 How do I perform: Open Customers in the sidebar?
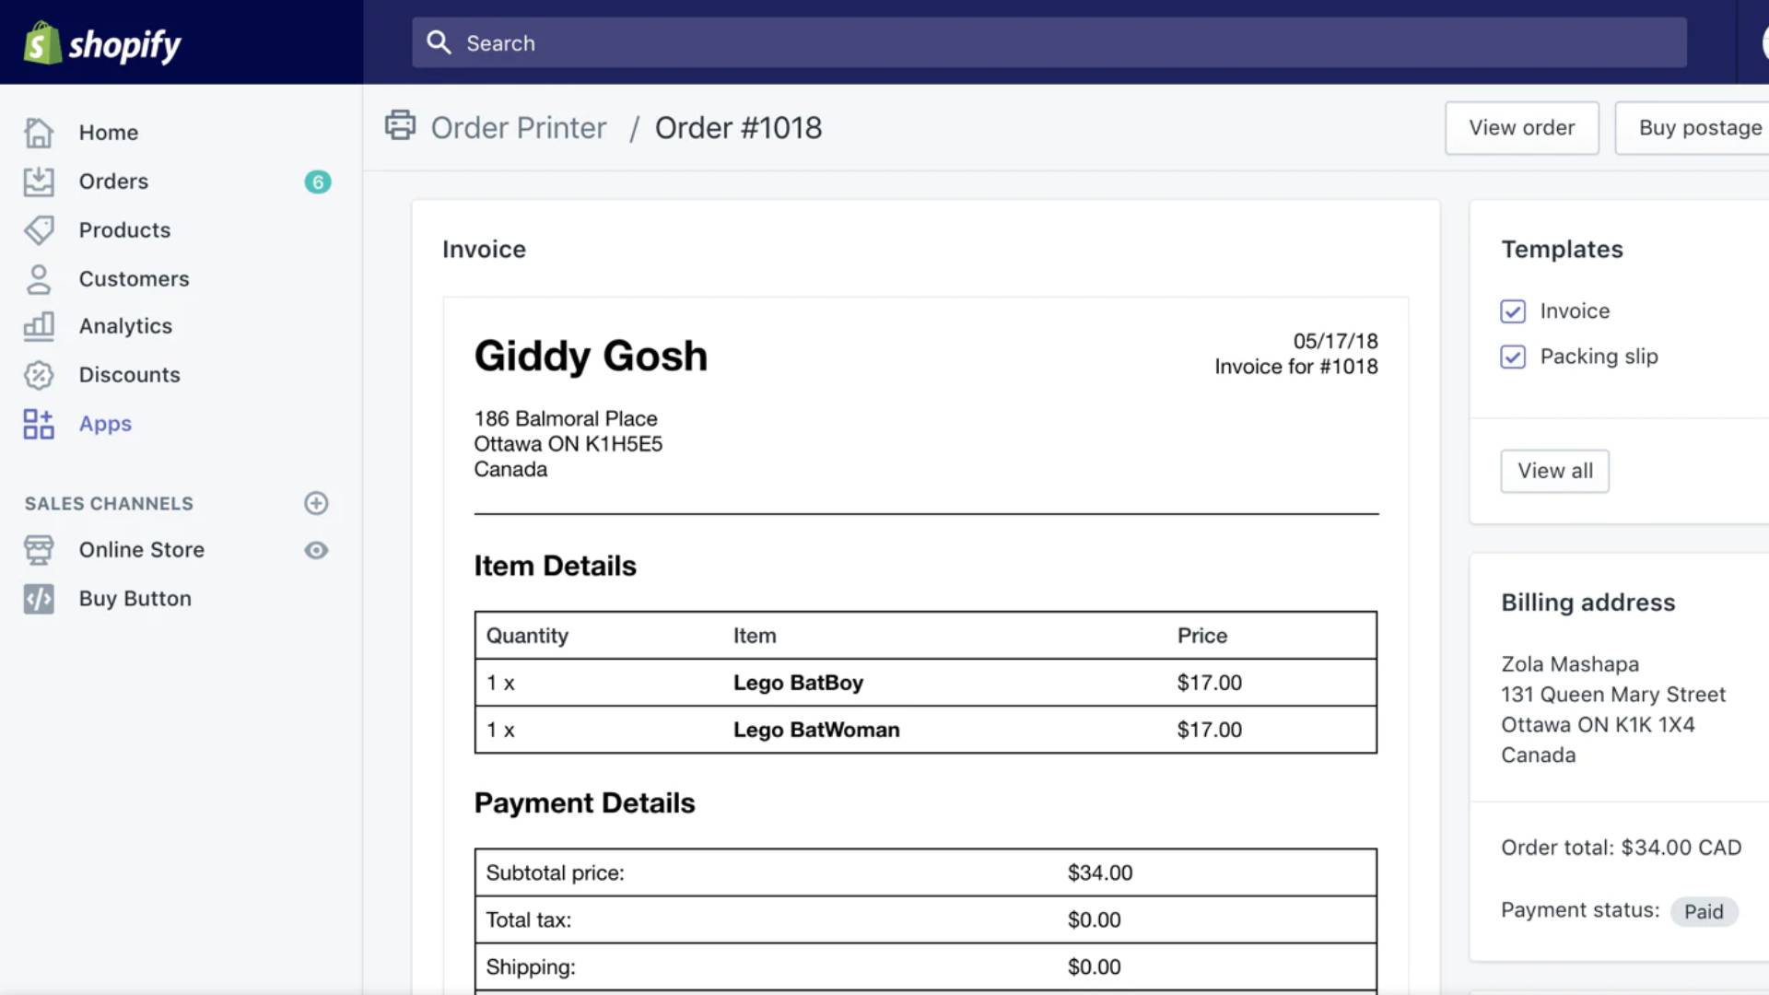[x=134, y=279]
